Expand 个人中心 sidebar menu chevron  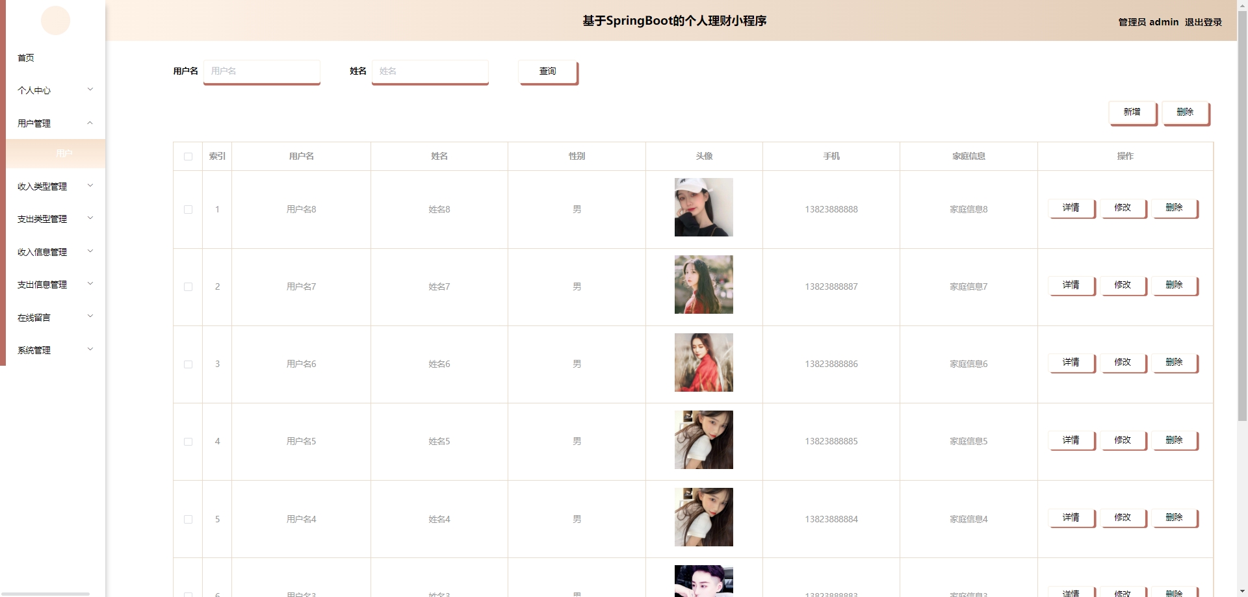[x=90, y=90]
